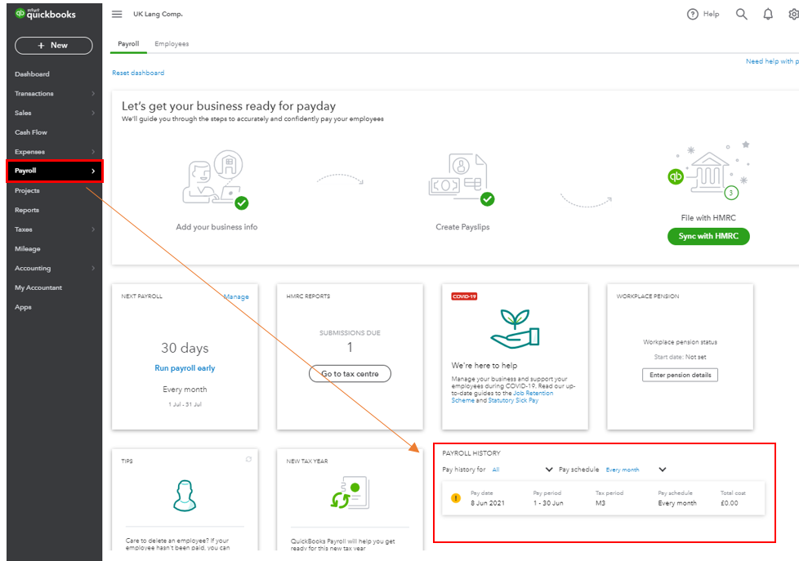Click the Run payroll early link
This screenshot has width=799, height=561.
185,368
